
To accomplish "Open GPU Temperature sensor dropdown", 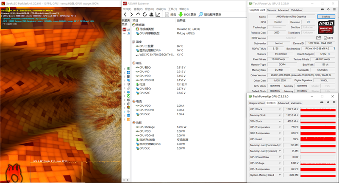I will pos(280,127).
